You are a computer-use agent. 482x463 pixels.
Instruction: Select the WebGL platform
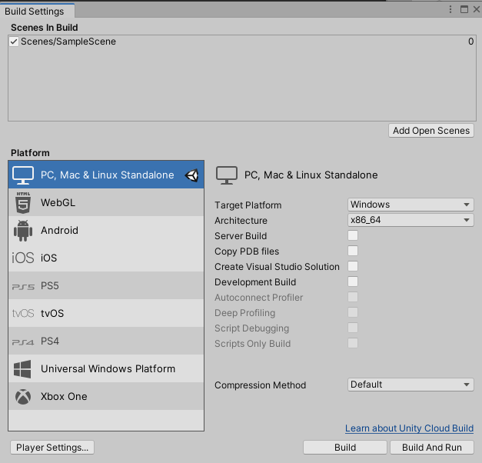(106, 202)
